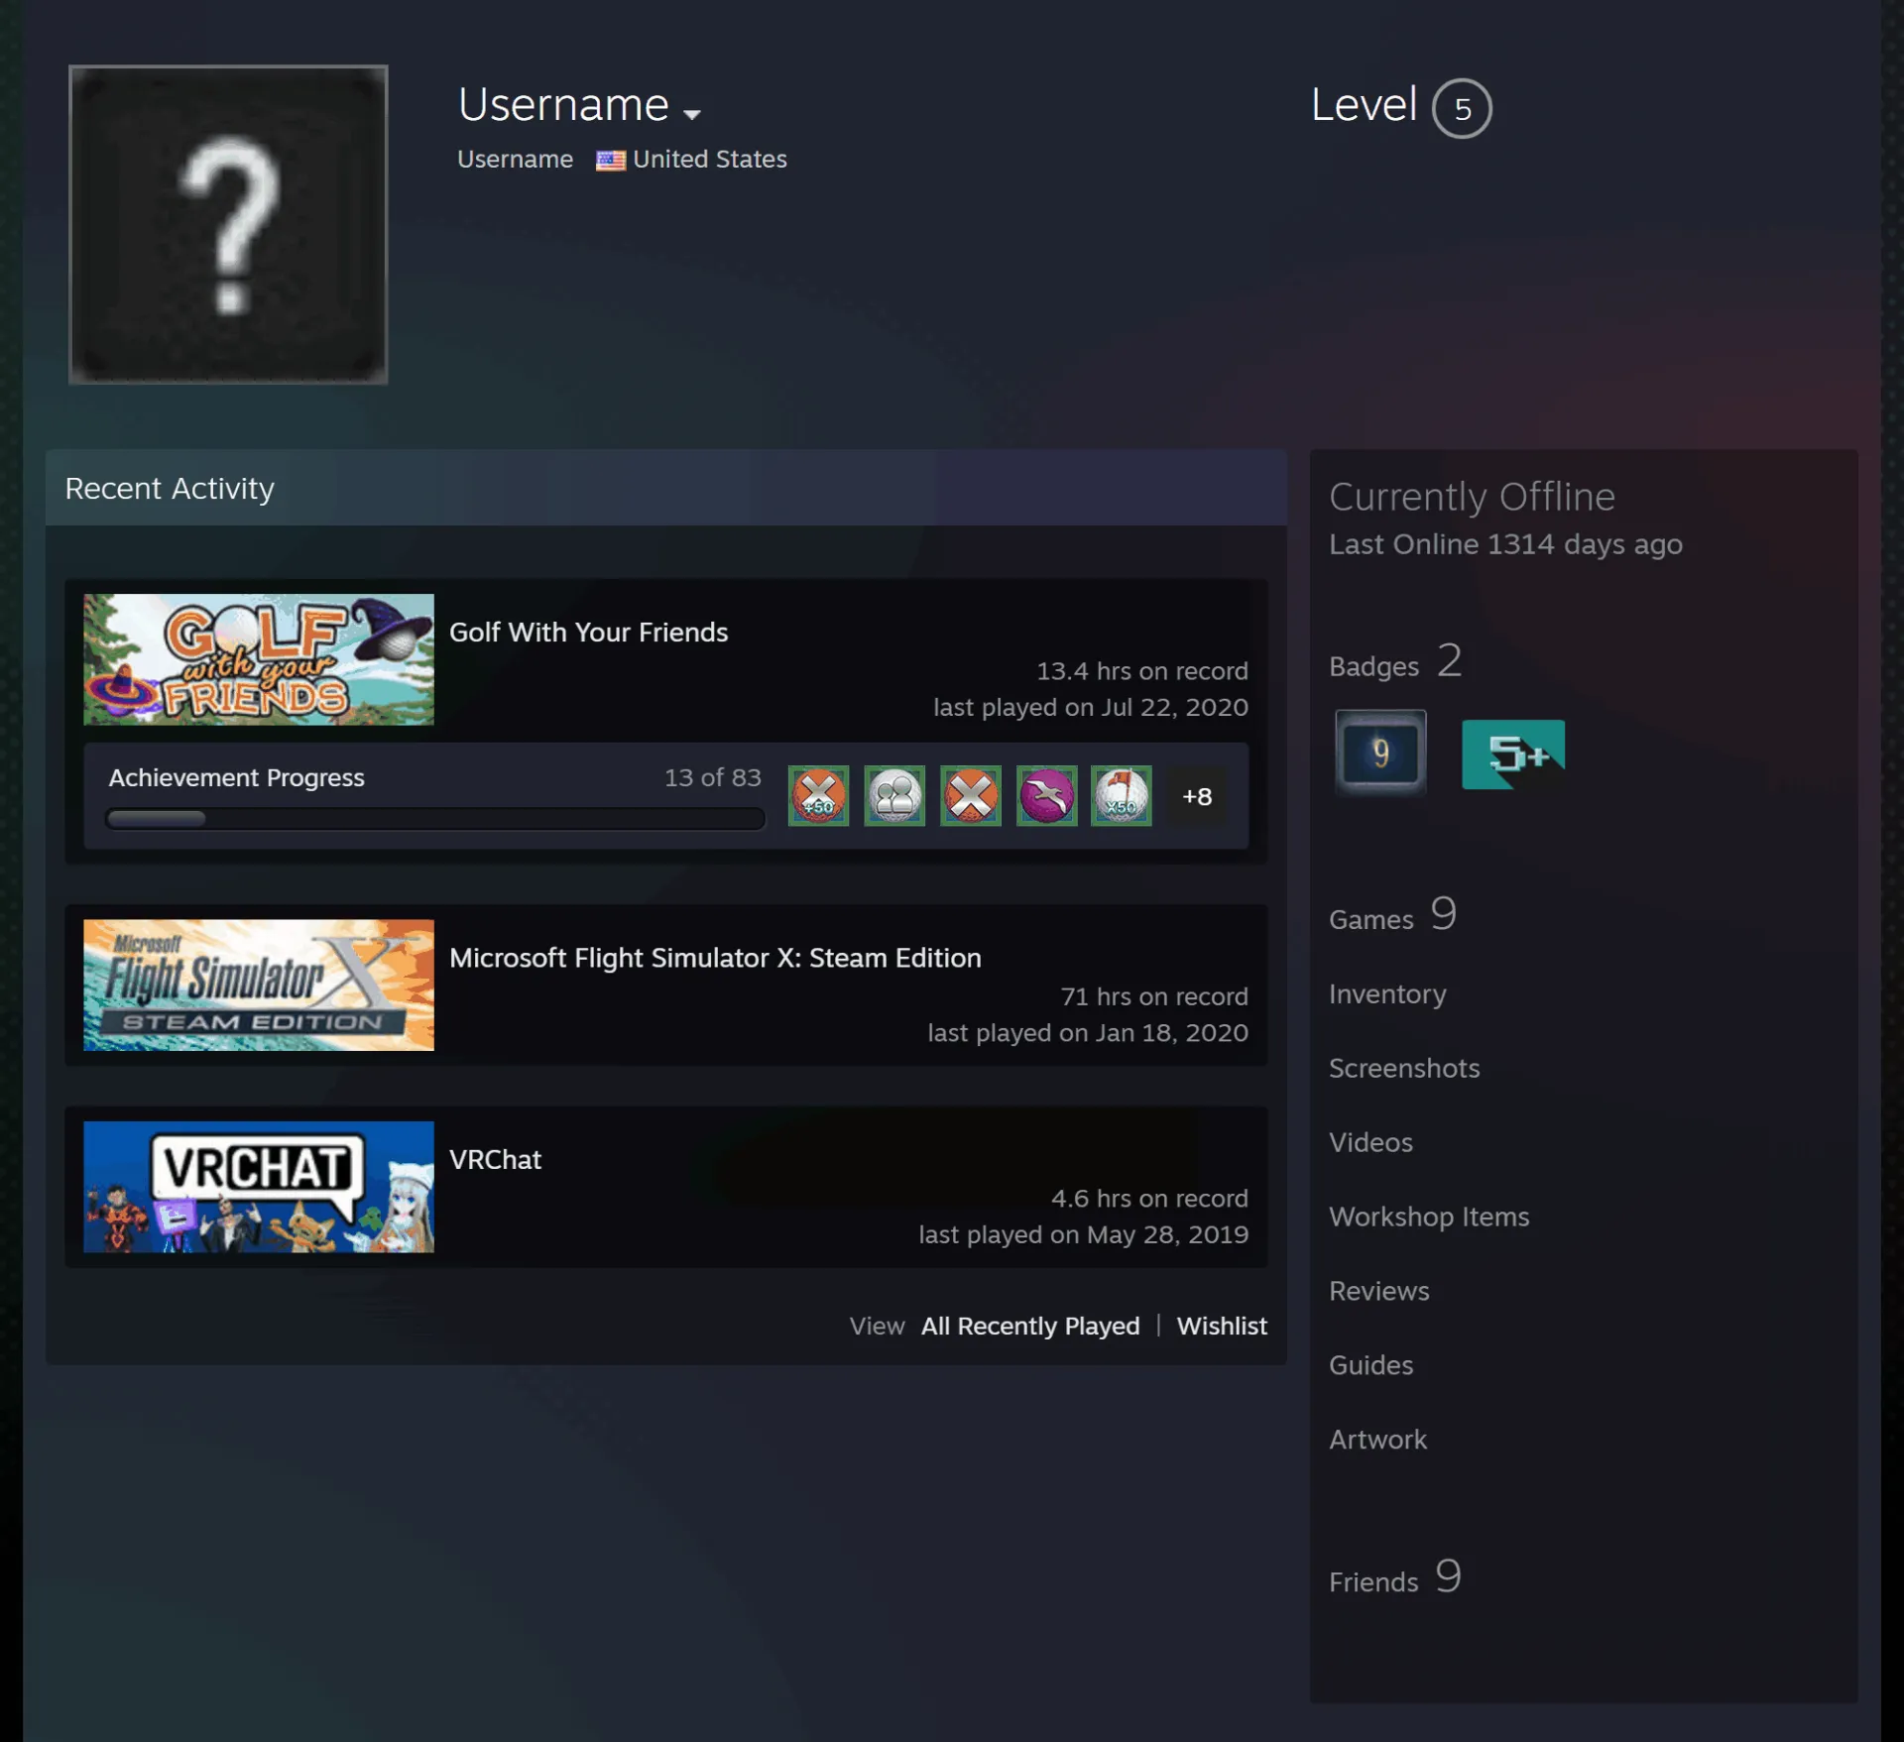Click the teal 5+ years of service badge
1904x1742 pixels.
point(1513,755)
